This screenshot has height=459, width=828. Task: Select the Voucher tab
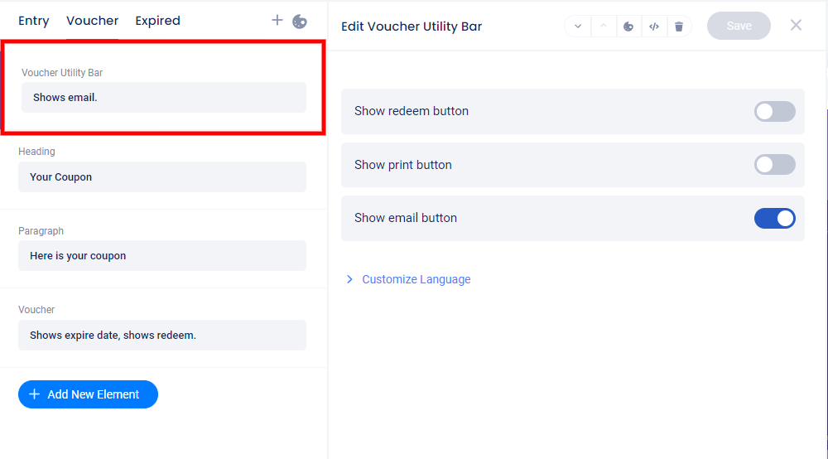point(93,21)
